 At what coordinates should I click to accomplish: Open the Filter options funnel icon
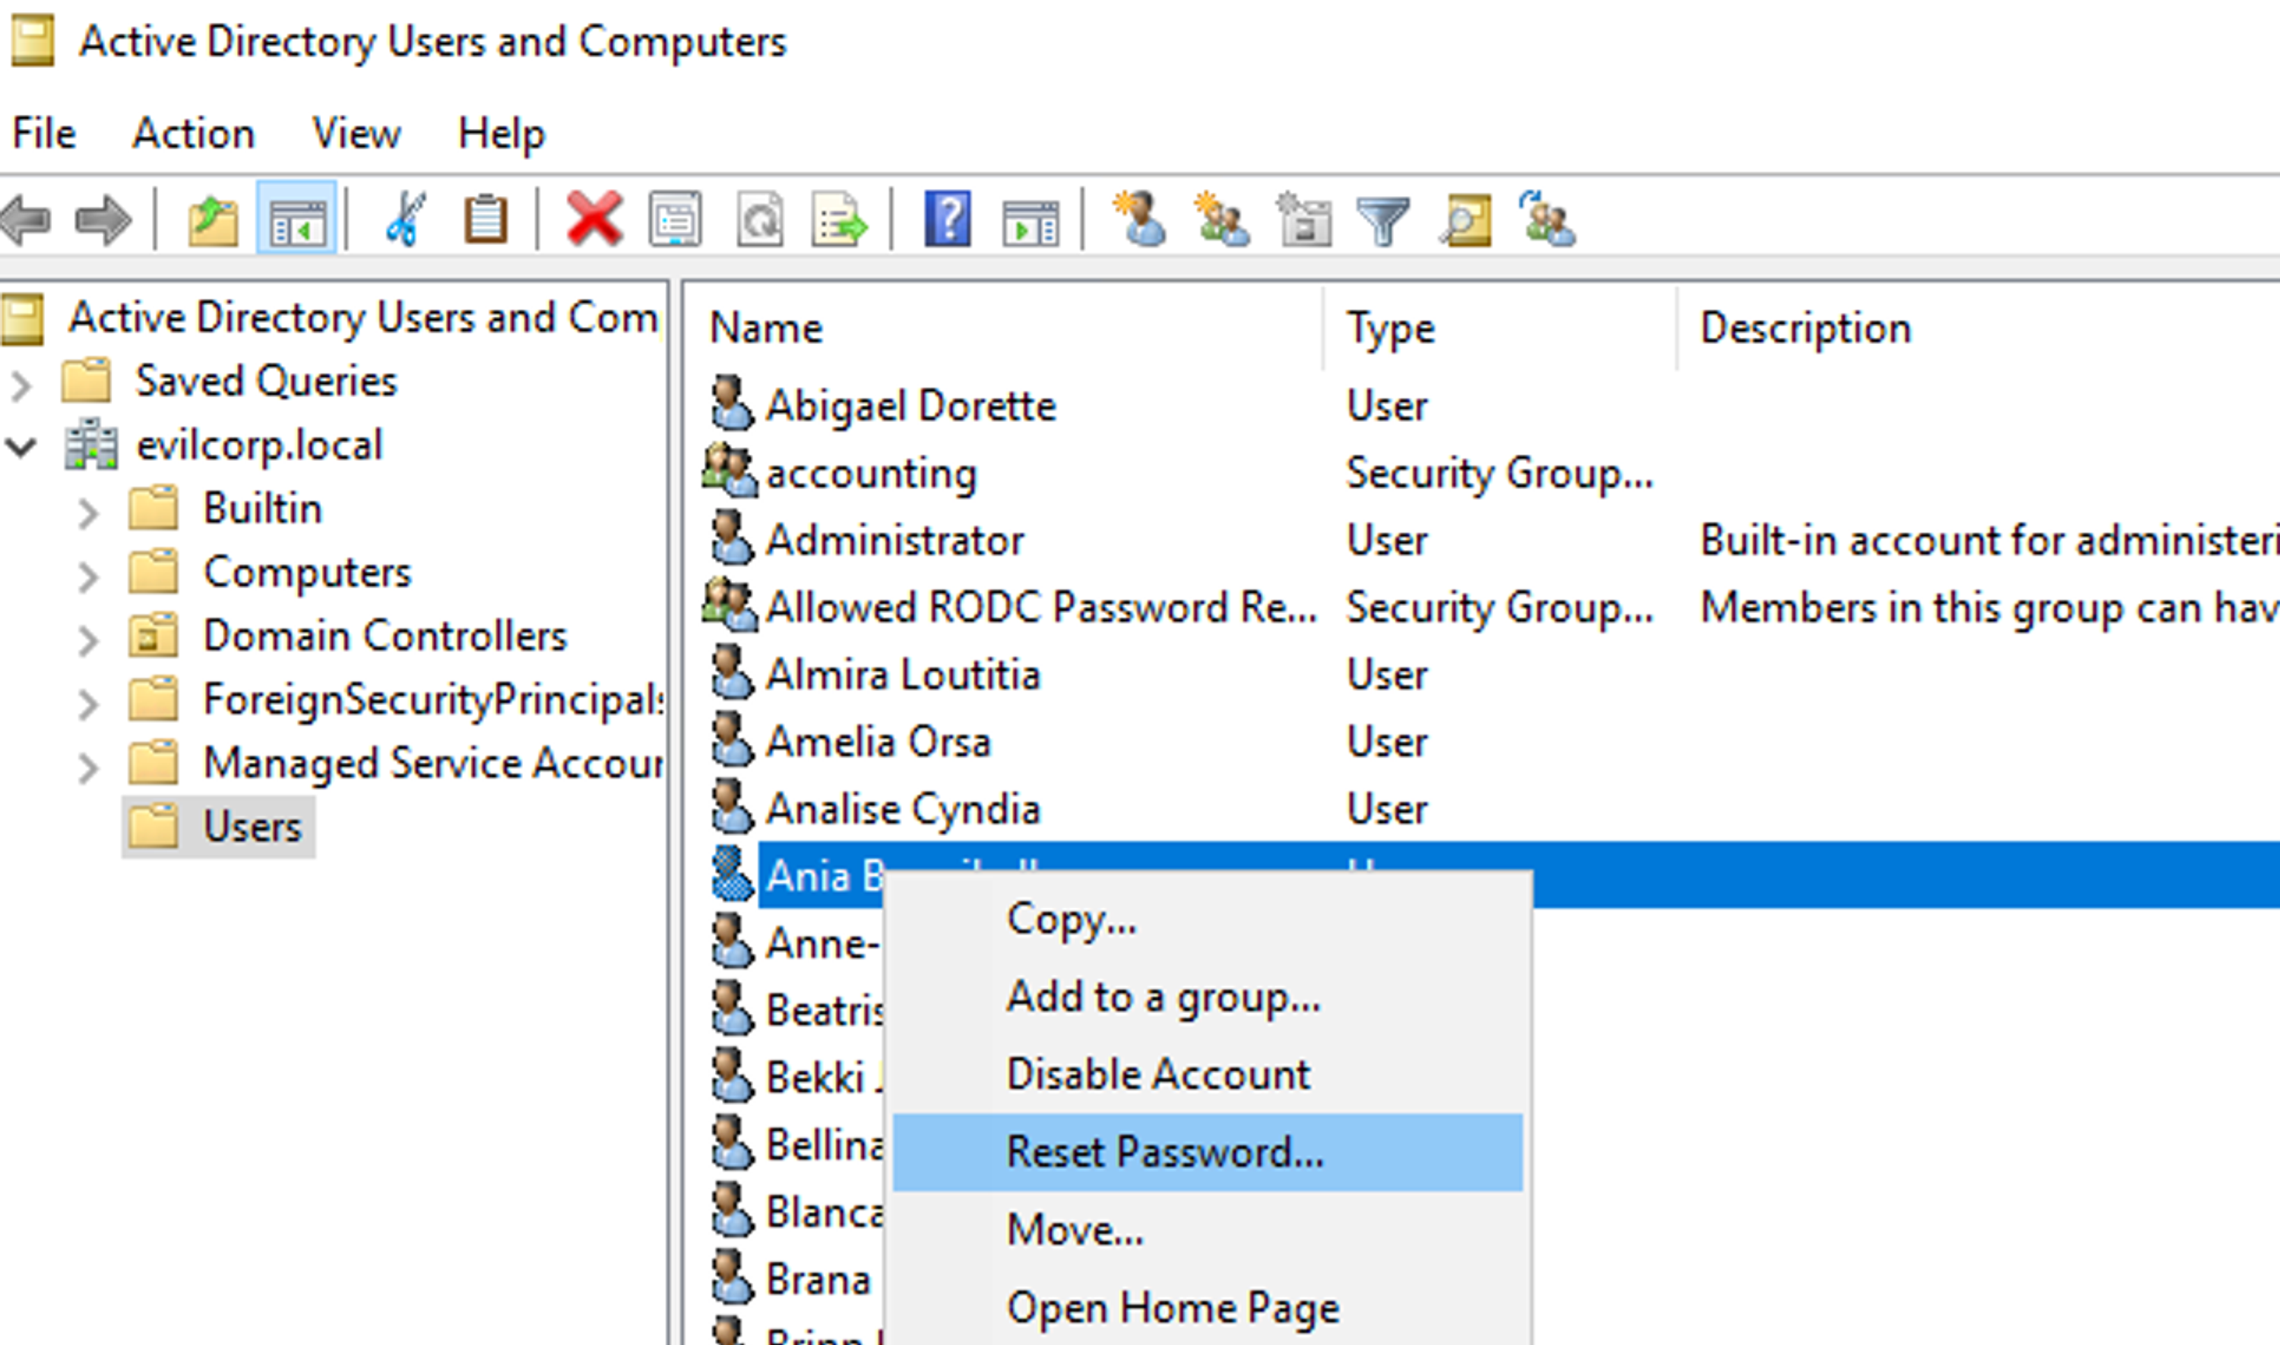click(x=1382, y=220)
